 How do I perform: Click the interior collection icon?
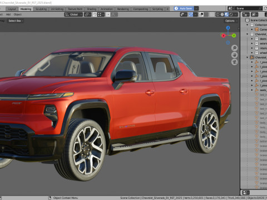pyautogui.click(x=256, y=48)
